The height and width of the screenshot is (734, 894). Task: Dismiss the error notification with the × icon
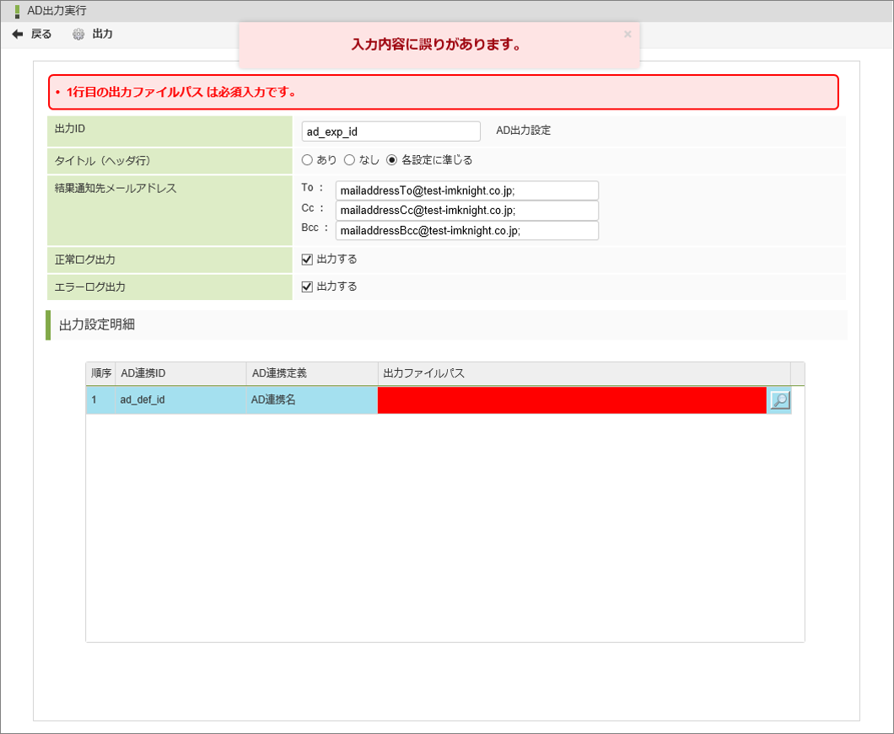(627, 34)
